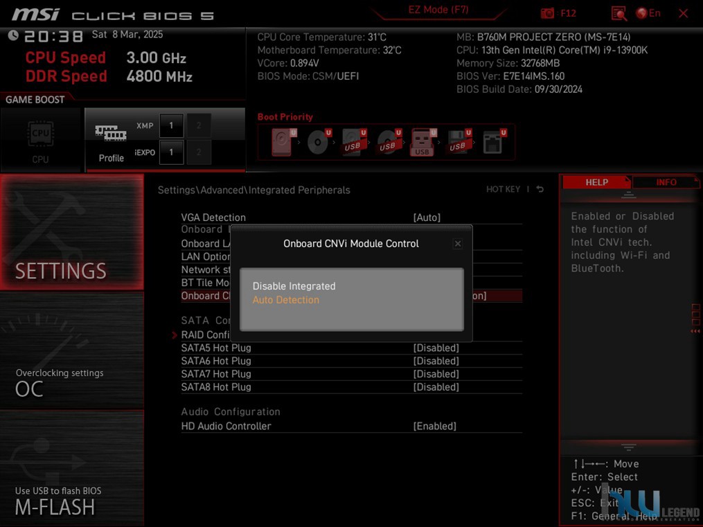Click the BIOS Ver E7E14IMS.160 text
The width and height of the screenshot is (703, 527).
[x=510, y=76]
